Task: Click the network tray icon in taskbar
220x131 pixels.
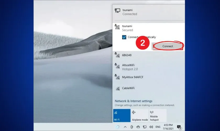Action: pos(145,127)
